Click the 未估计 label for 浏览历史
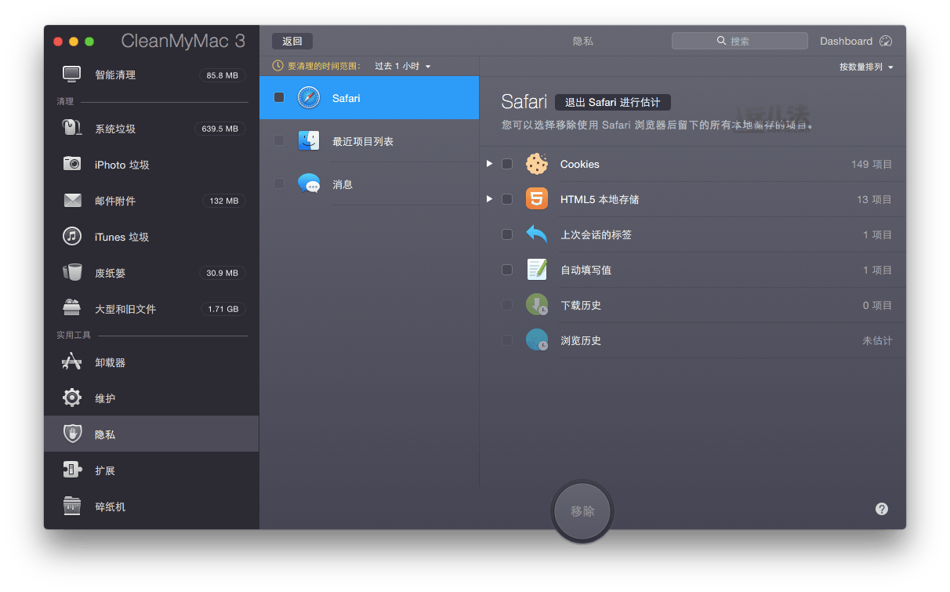950x592 pixels. pyautogui.click(x=877, y=340)
